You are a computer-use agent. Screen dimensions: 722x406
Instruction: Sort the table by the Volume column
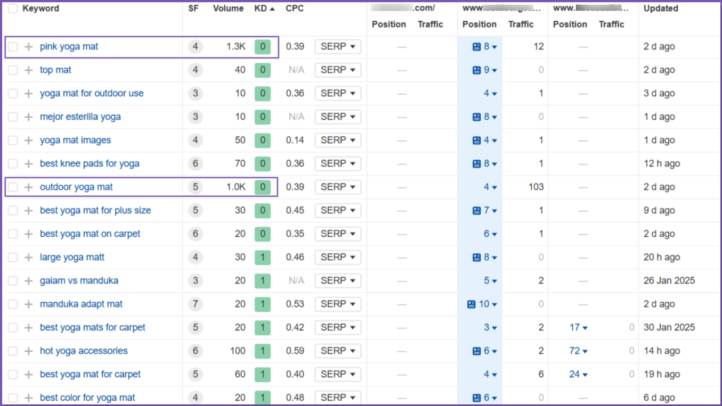pyautogui.click(x=228, y=8)
